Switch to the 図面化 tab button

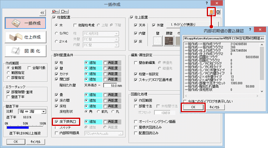tap(25, 51)
